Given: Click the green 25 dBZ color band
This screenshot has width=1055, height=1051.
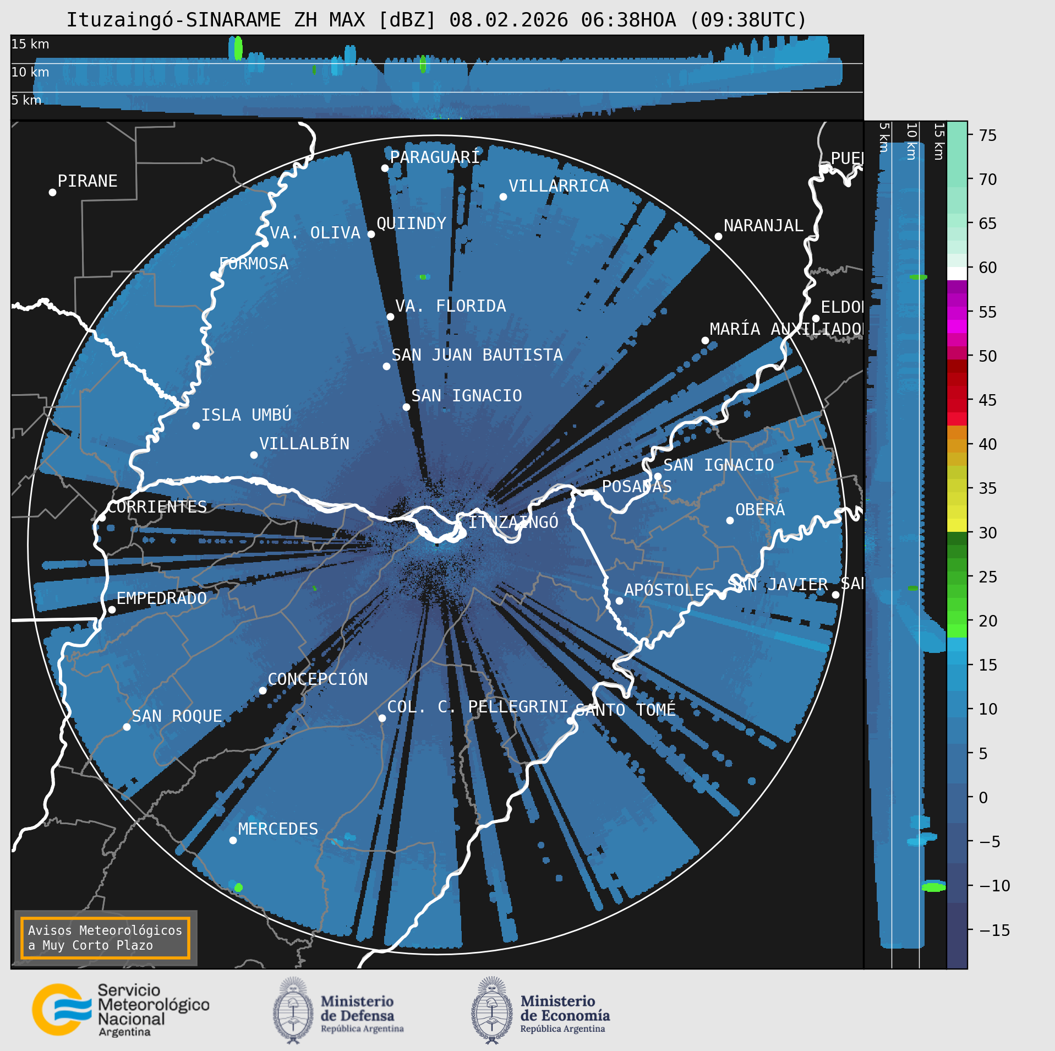Looking at the screenshot, I should point(957,578).
